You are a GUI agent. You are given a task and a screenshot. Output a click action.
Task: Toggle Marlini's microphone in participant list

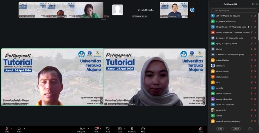(x=252, y=49)
